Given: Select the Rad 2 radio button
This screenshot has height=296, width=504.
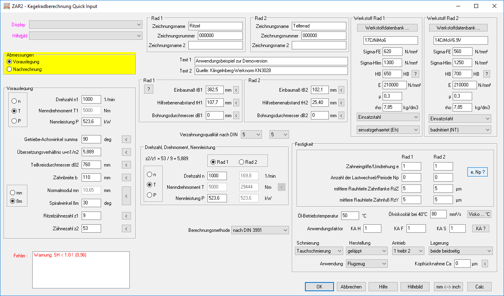Looking at the screenshot, I should click(247, 162).
